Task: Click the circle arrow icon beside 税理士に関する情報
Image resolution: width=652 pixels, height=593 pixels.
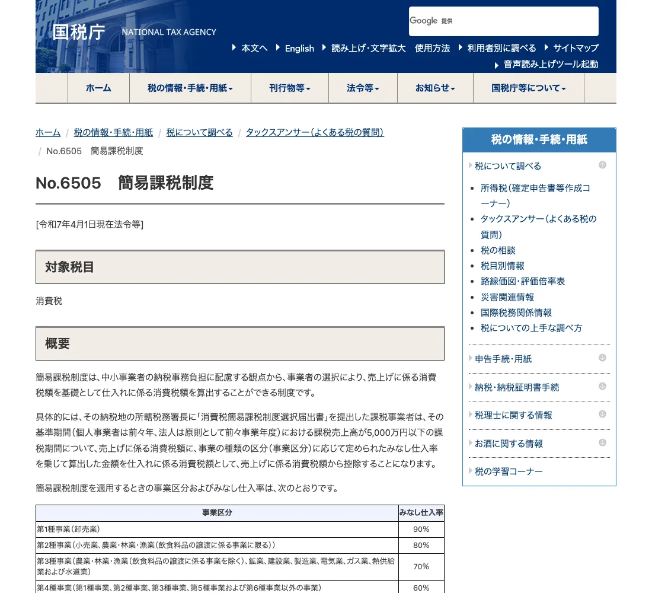Action: tap(602, 414)
